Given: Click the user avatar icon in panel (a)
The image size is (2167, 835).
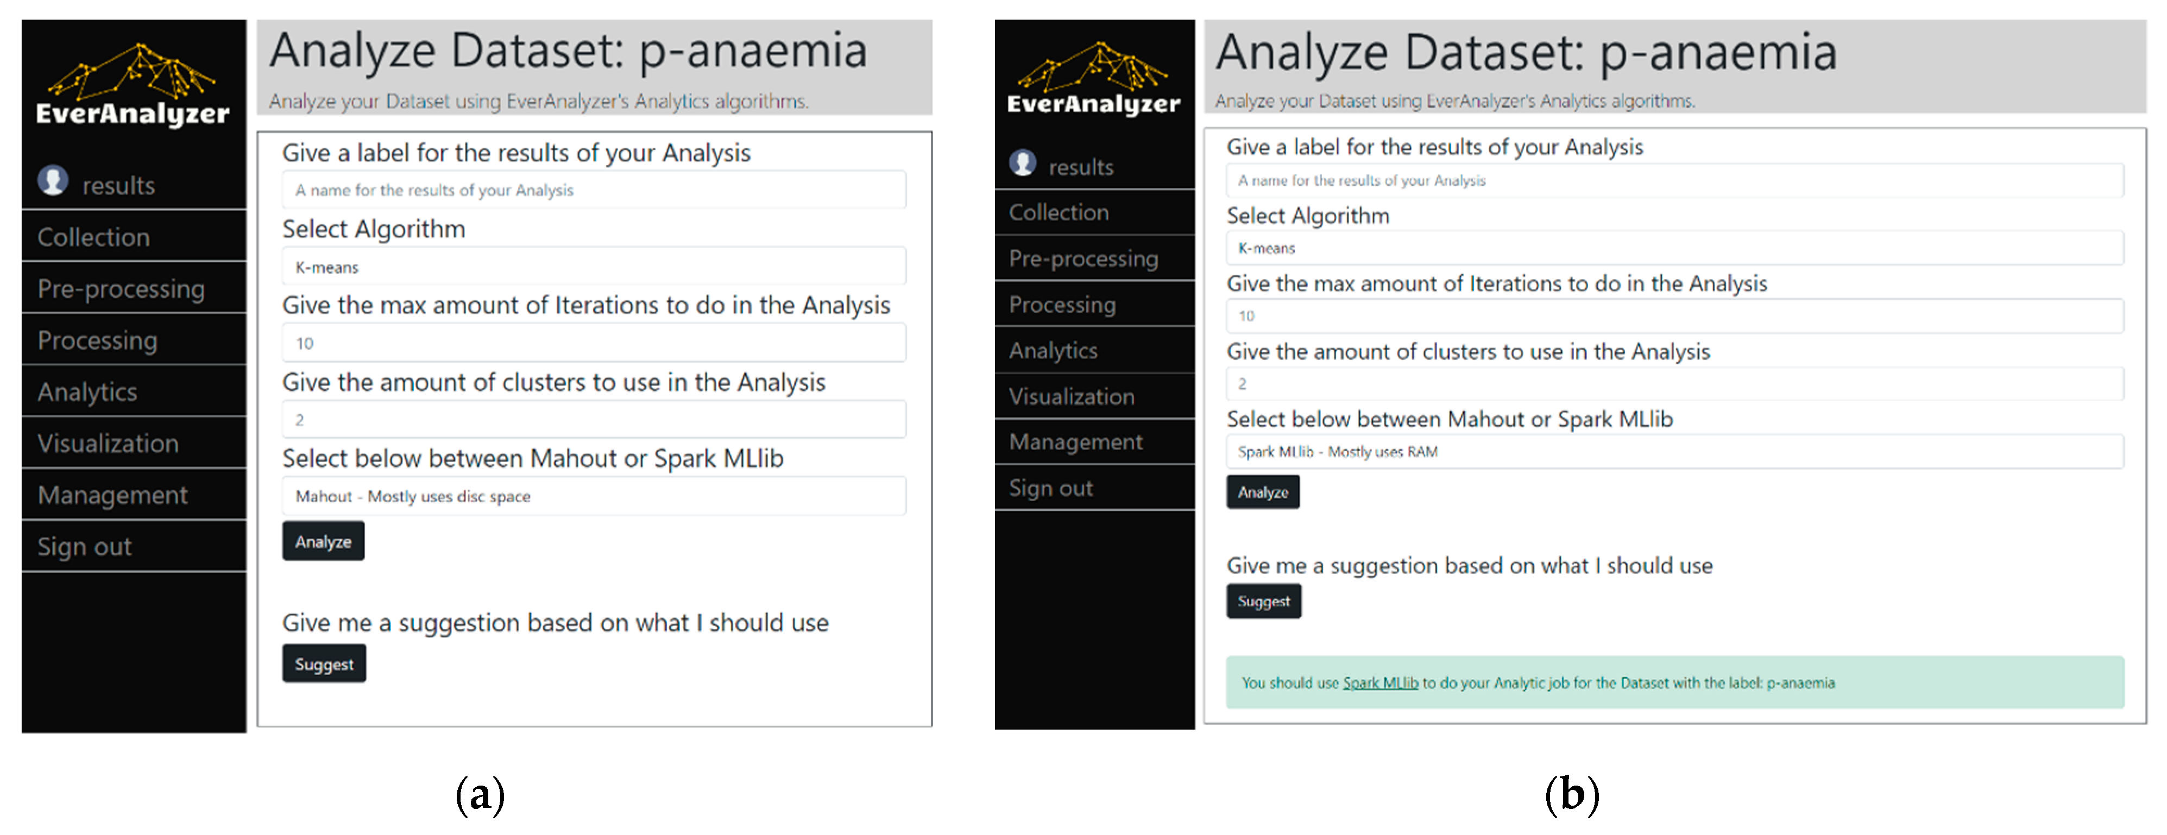Looking at the screenshot, I should [x=53, y=180].
